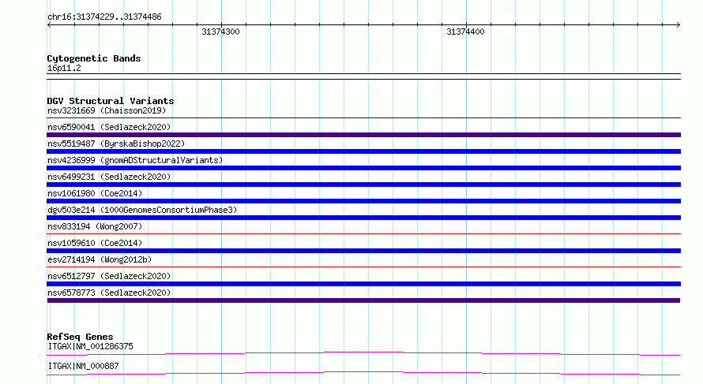Click the blue nsv1059610 variant bar

363,251
